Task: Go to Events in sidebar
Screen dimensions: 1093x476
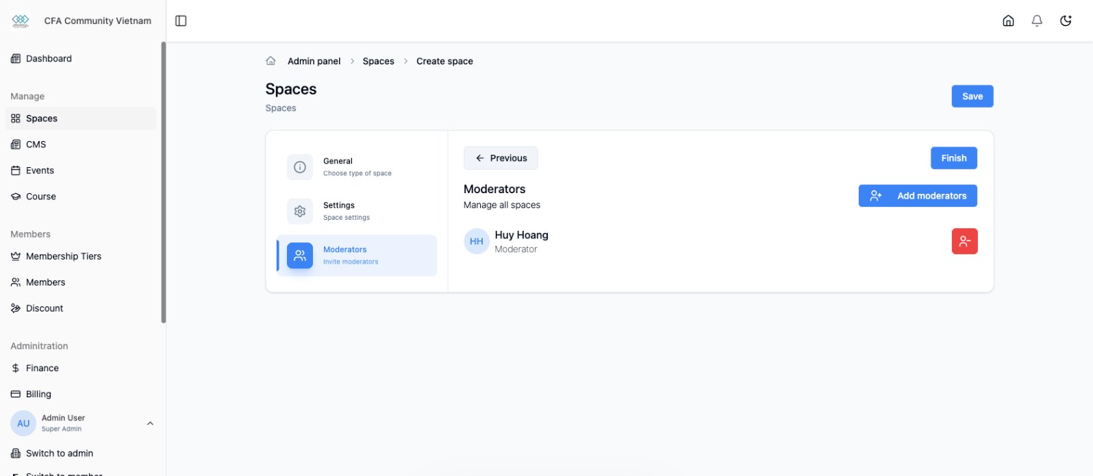Action: coord(40,171)
